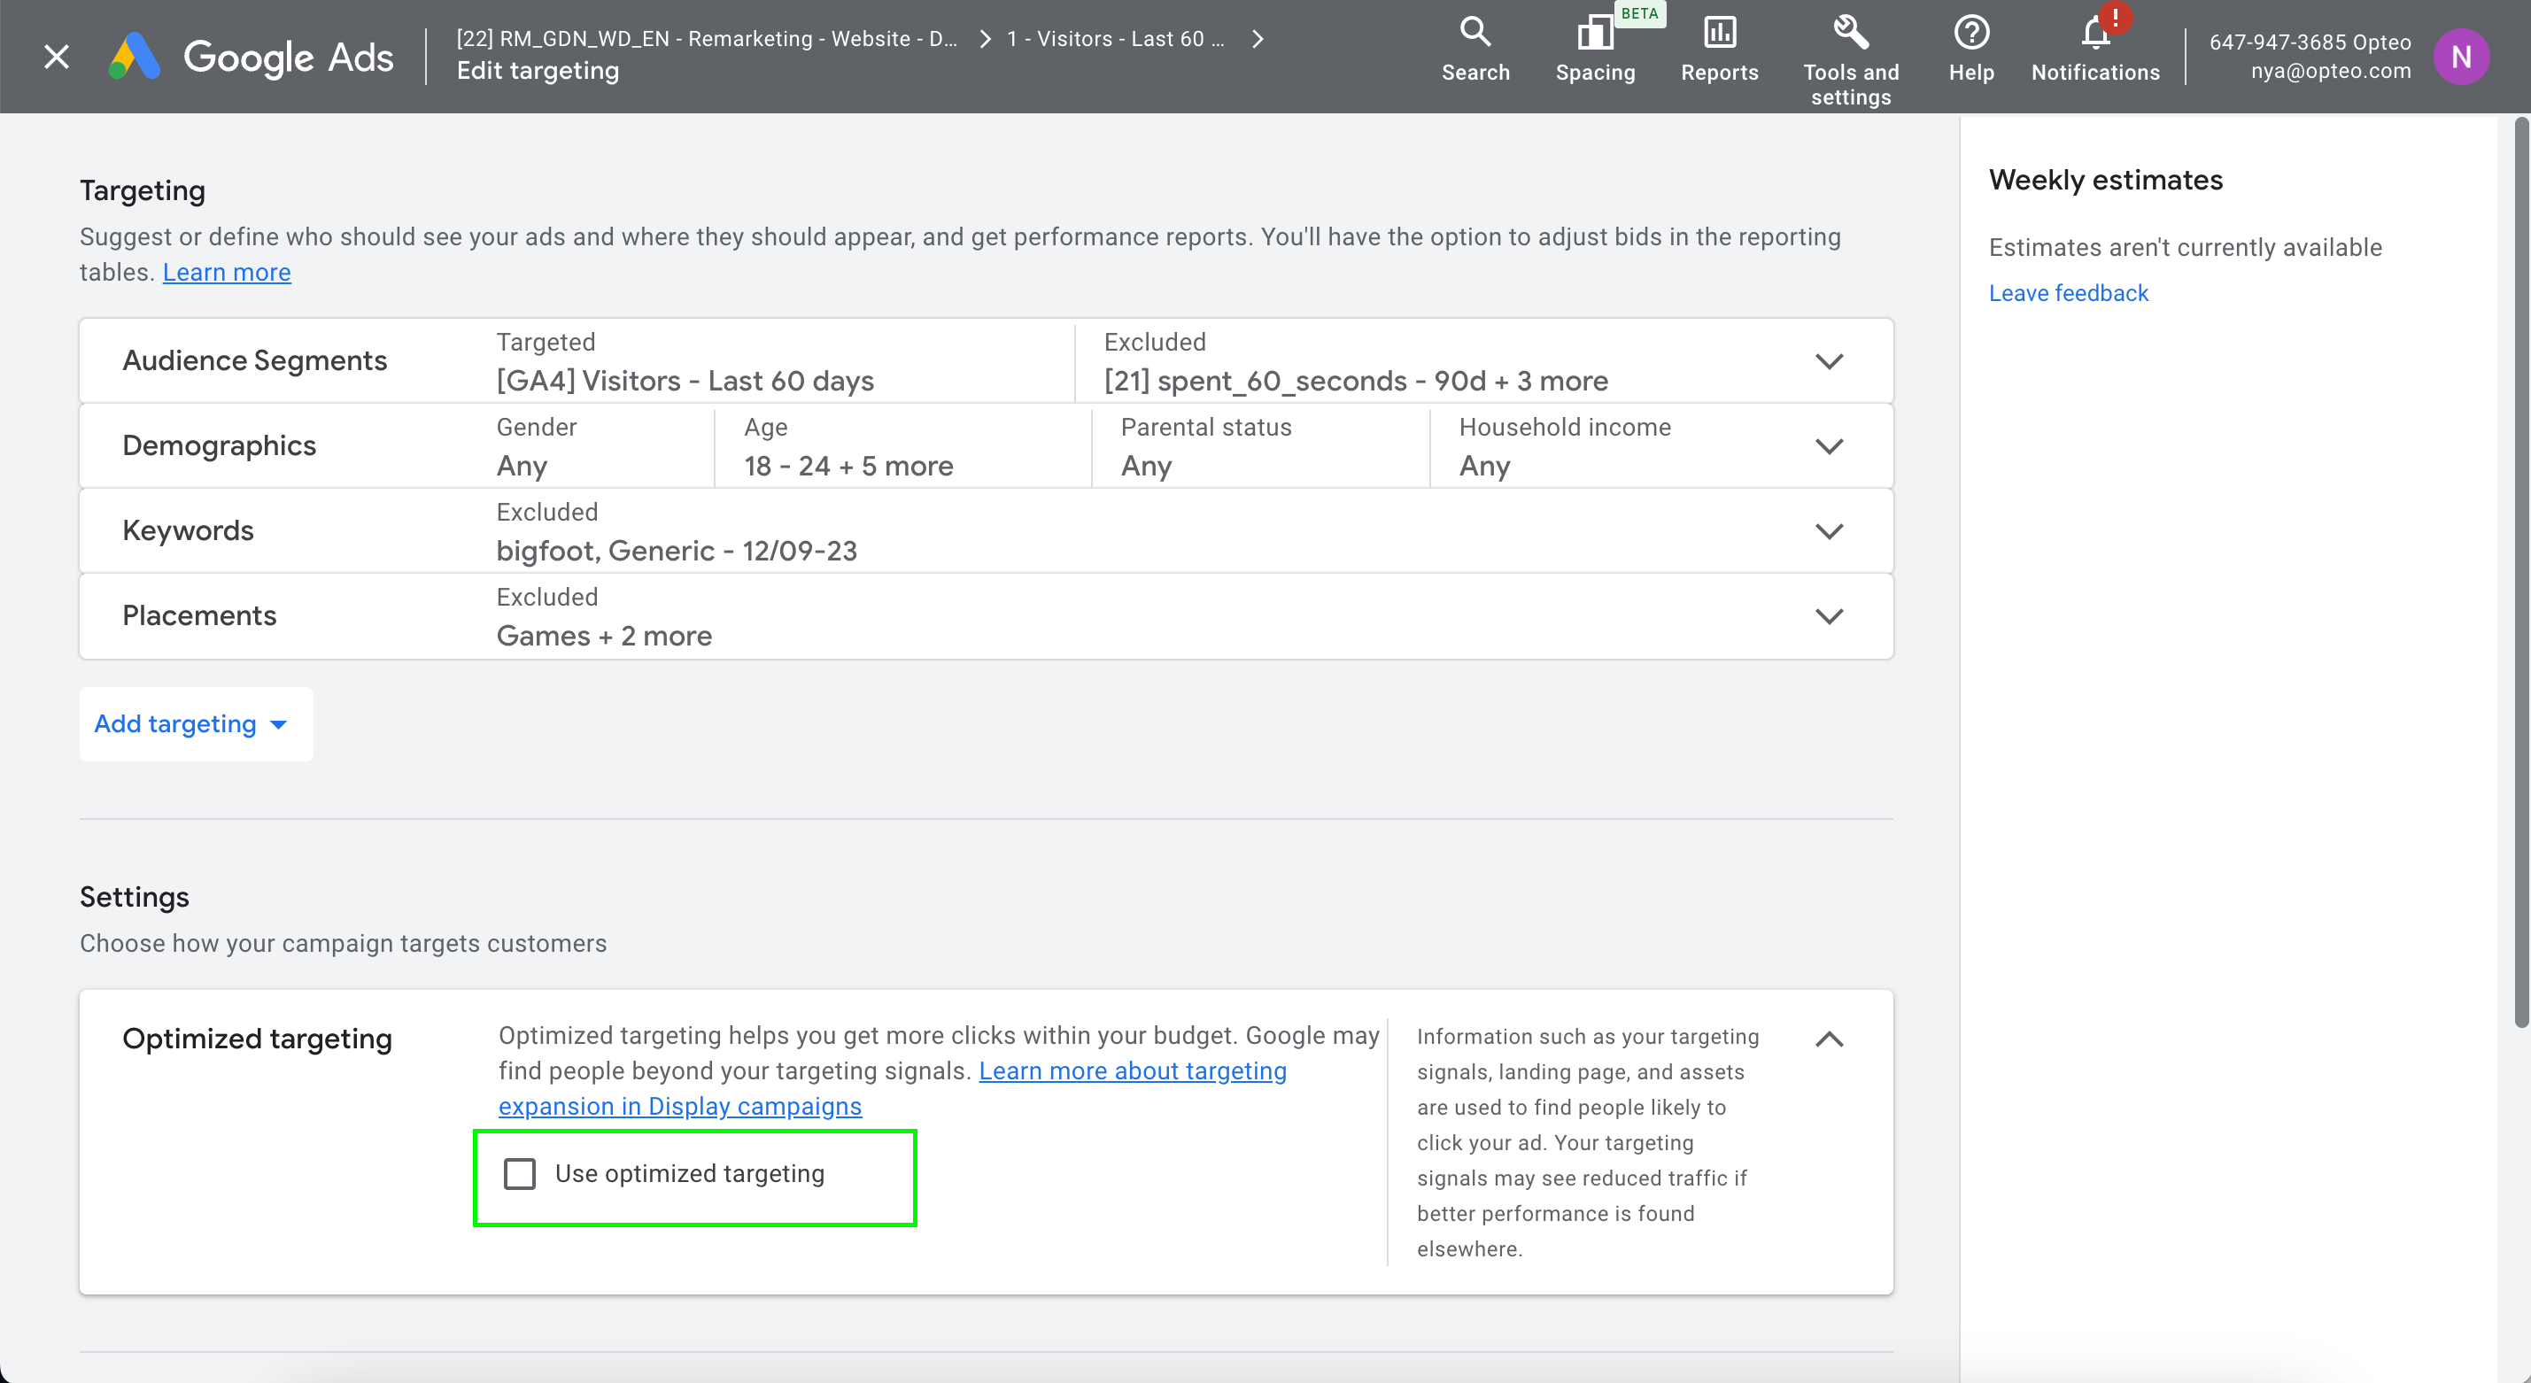
Task: Click the Search magnifier icon
Action: coord(1474,34)
